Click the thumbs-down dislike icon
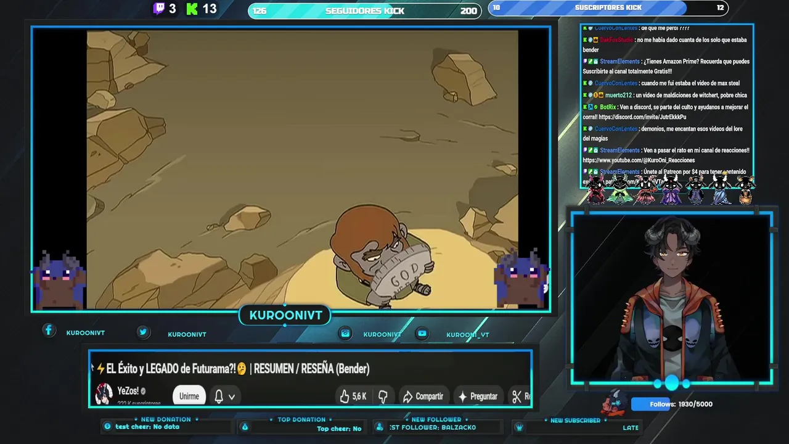This screenshot has width=789, height=444. [383, 397]
